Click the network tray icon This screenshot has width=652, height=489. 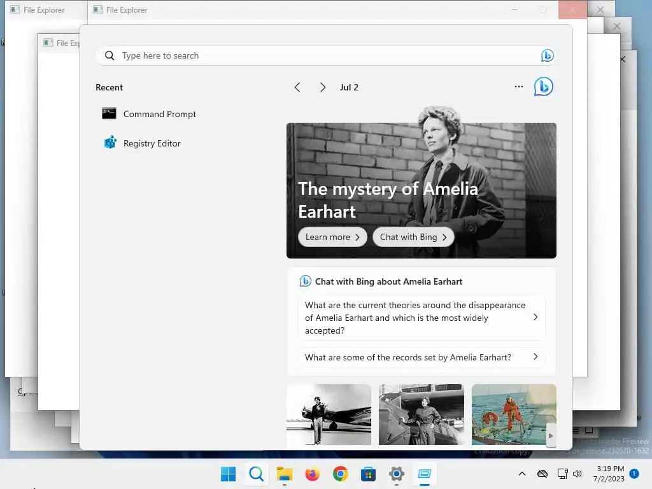point(562,474)
